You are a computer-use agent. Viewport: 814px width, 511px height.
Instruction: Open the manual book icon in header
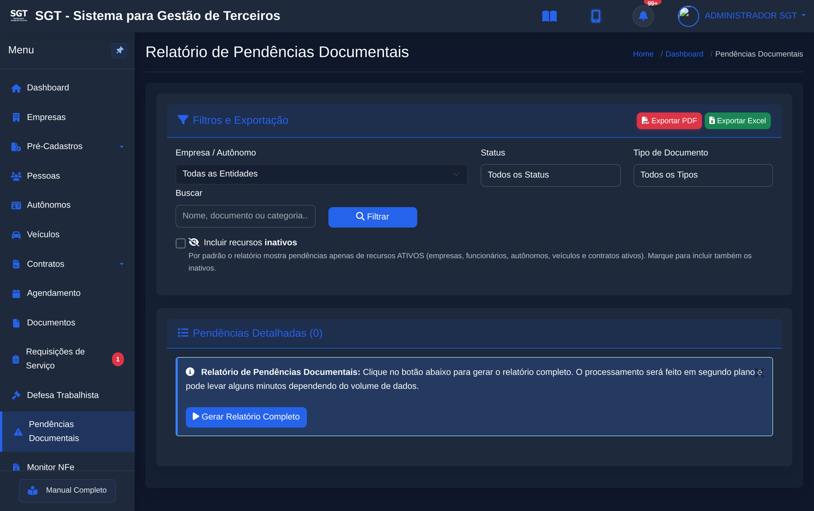[x=549, y=16]
